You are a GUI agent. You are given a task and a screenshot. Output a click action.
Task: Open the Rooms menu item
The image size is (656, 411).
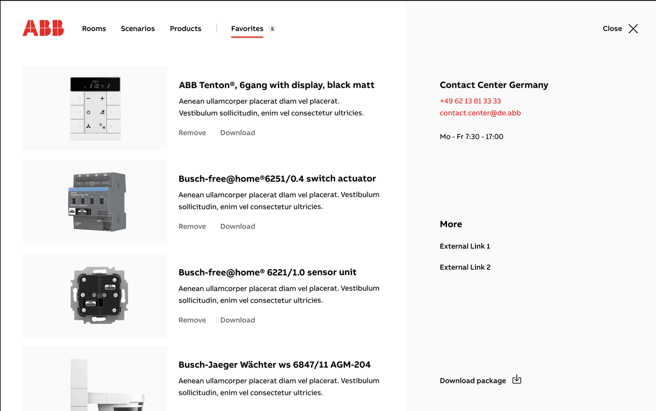(x=94, y=29)
